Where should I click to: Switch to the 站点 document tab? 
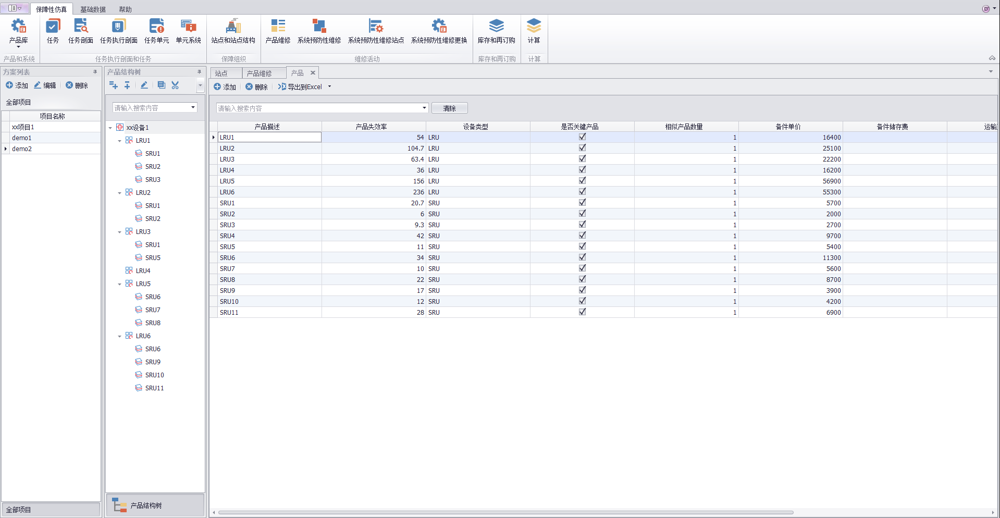point(221,73)
